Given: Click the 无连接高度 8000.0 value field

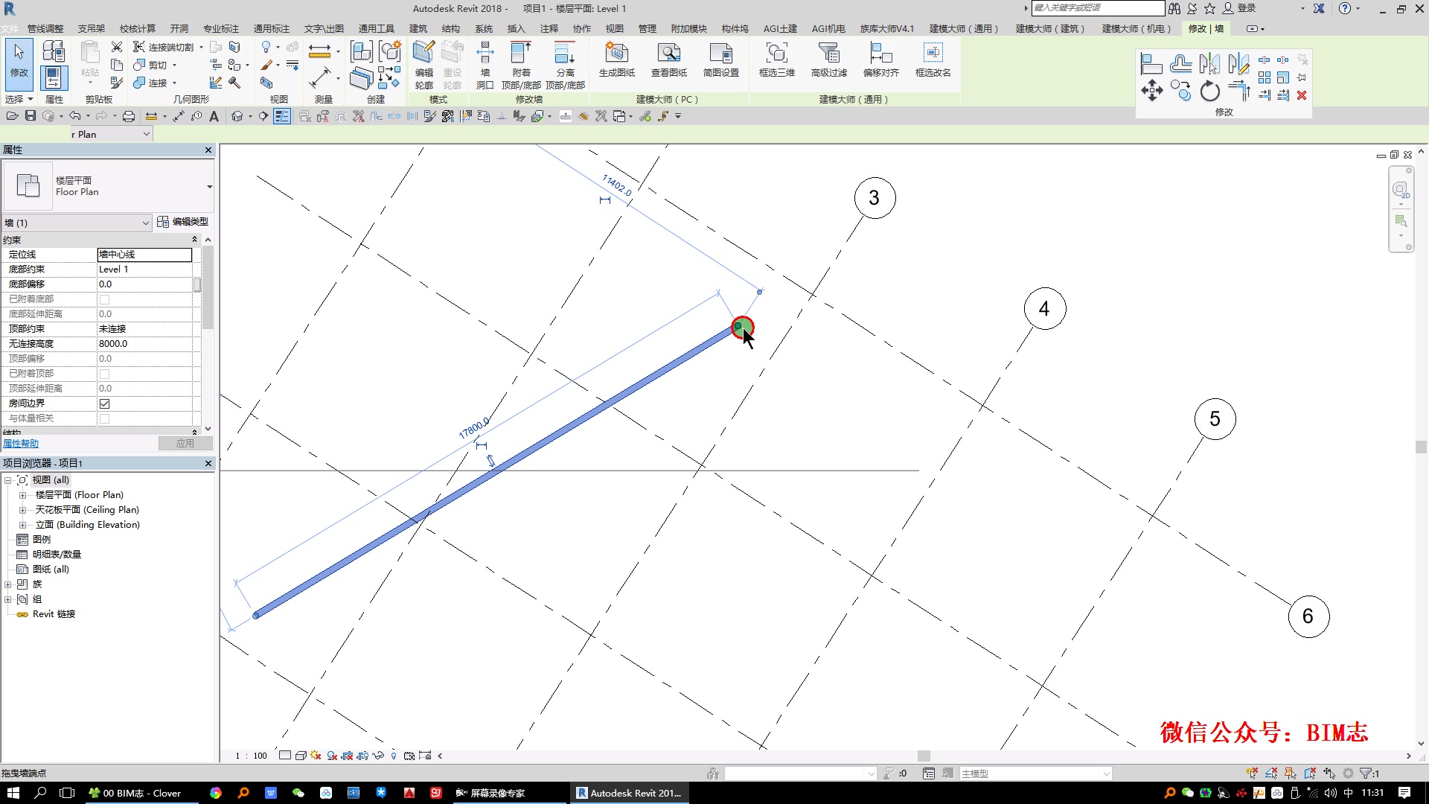Looking at the screenshot, I should coord(144,344).
